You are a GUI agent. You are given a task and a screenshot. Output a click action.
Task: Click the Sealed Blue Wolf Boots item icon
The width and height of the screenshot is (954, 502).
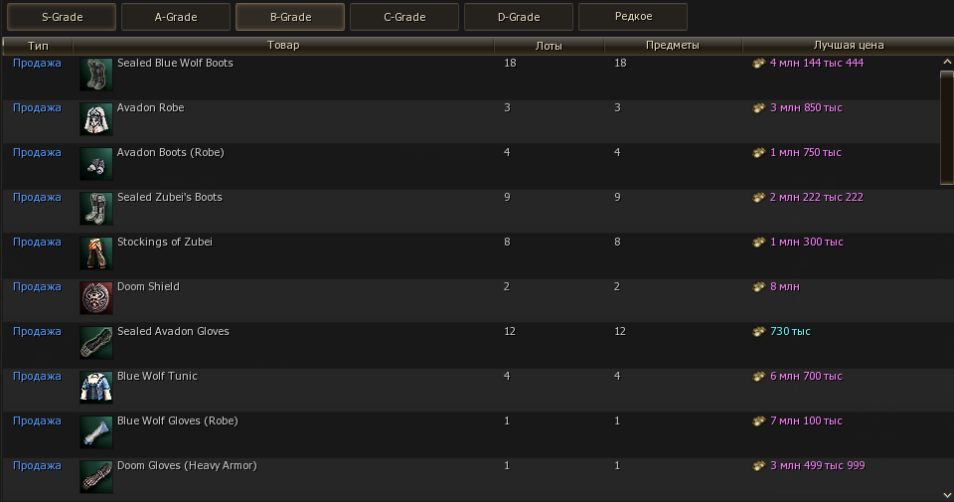96,75
